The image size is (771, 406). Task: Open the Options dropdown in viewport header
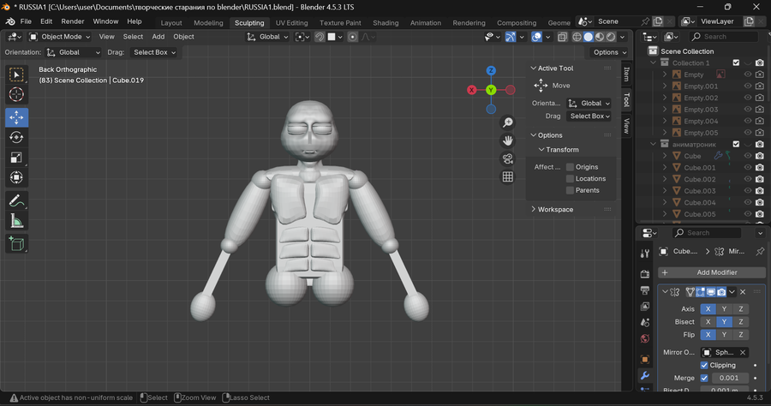pos(610,52)
